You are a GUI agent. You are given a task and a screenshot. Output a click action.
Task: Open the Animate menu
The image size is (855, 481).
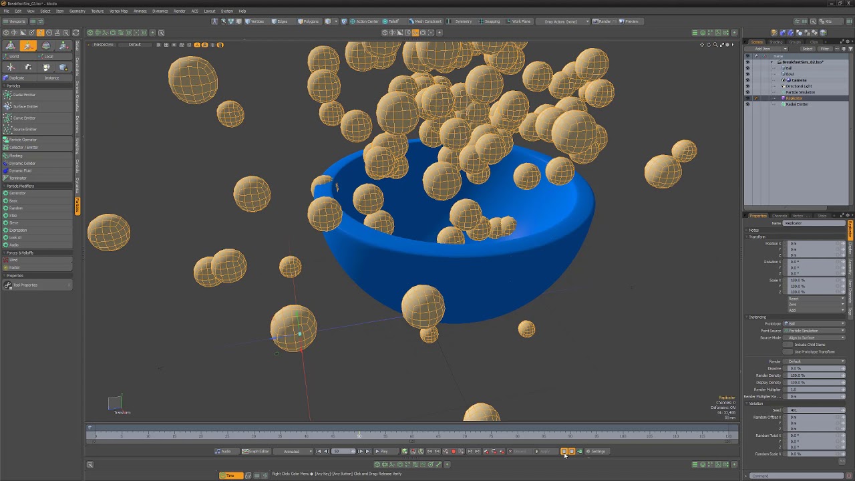click(x=140, y=11)
